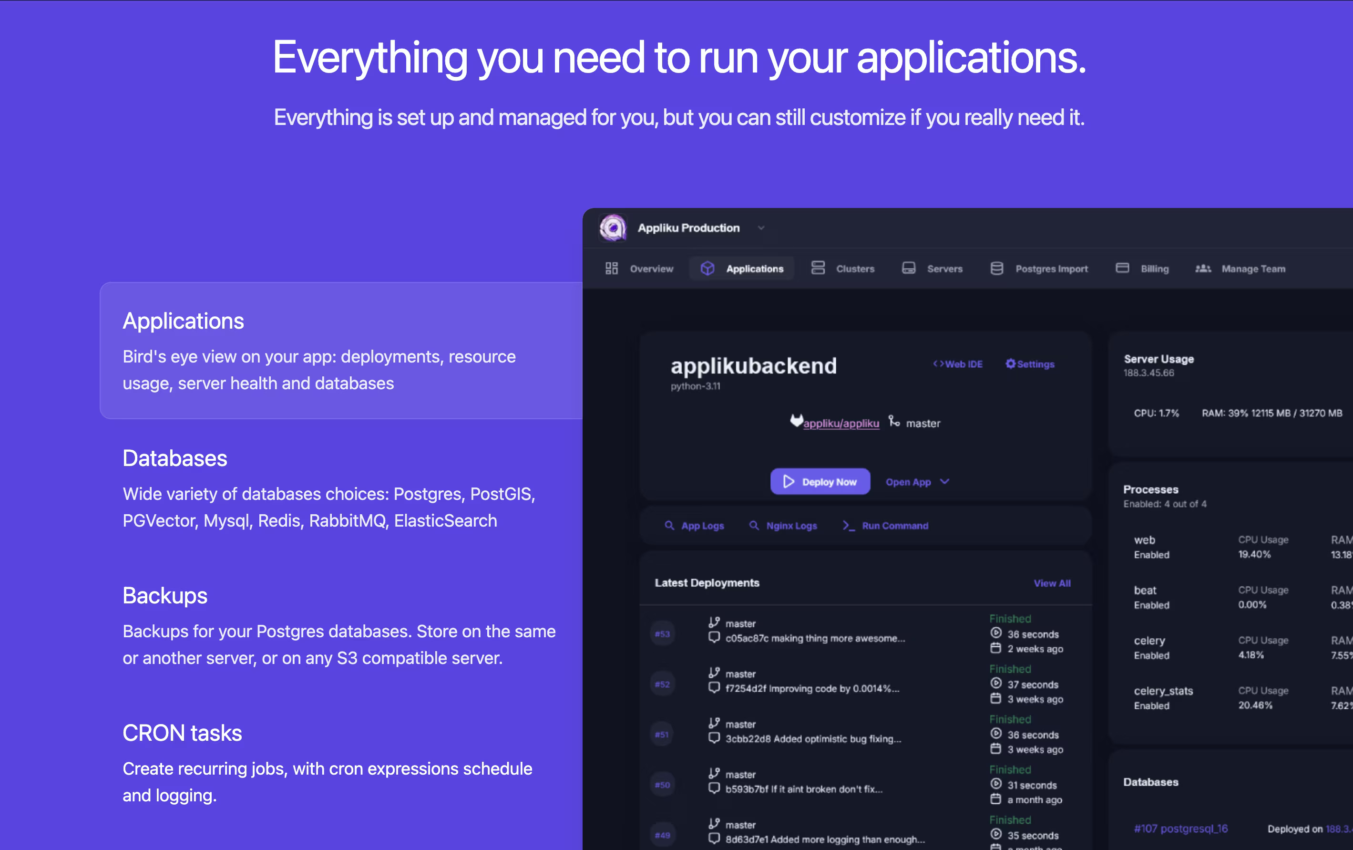Open Run Command
Image resolution: width=1353 pixels, height=850 pixels.
click(x=885, y=526)
